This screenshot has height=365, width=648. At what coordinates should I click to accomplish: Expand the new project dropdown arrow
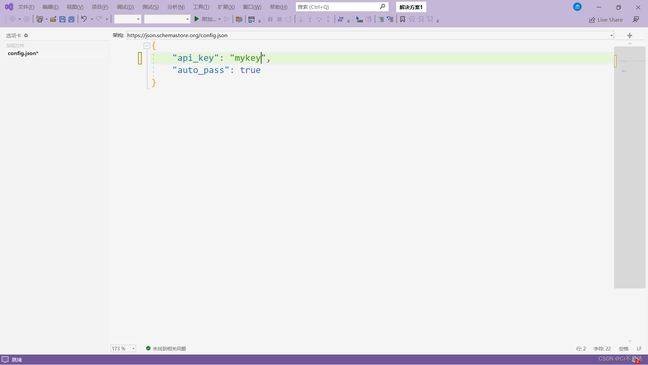[x=47, y=19]
